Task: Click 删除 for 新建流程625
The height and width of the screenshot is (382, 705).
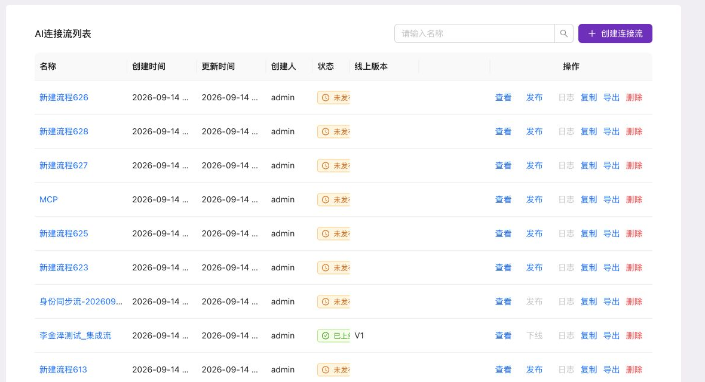Action: (x=634, y=234)
